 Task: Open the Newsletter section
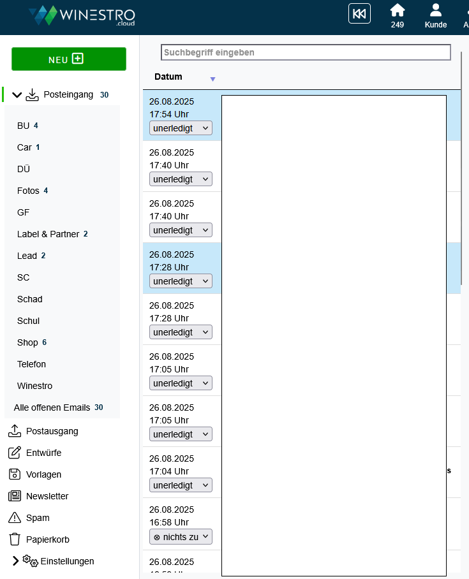[x=47, y=496]
